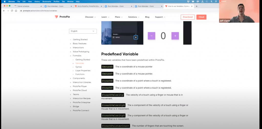Viewport: 262px width, 129px height.
Task: Expand Interactions sidebar section
Action: coord(78,48)
